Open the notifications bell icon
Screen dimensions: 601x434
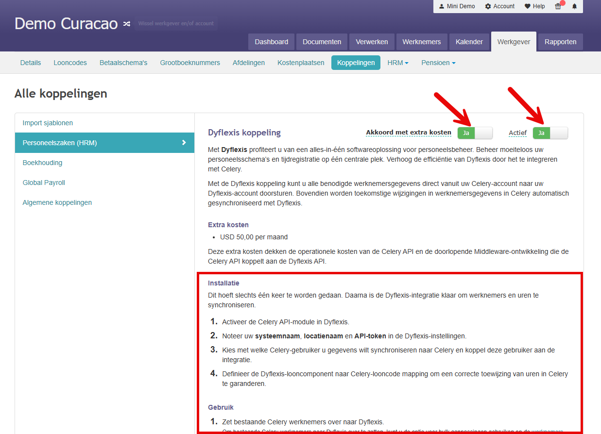(x=574, y=6)
